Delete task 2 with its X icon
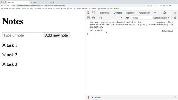Image resolution: width=178 pixels, height=100 pixels. pyautogui.click(x=4, y=55)
